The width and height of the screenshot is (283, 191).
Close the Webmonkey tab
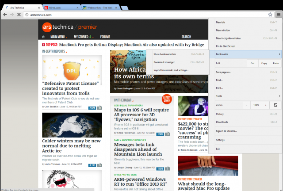tap(116, 8)
